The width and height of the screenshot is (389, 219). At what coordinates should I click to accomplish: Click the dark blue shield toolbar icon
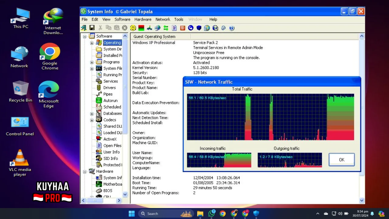point(199,28)
